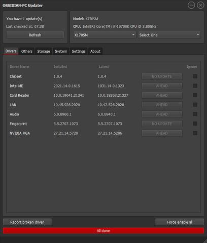This screenshot has height=243, width=207.
Task: Click latest version 10.0.18363.21327
Action: pos(113,95)
